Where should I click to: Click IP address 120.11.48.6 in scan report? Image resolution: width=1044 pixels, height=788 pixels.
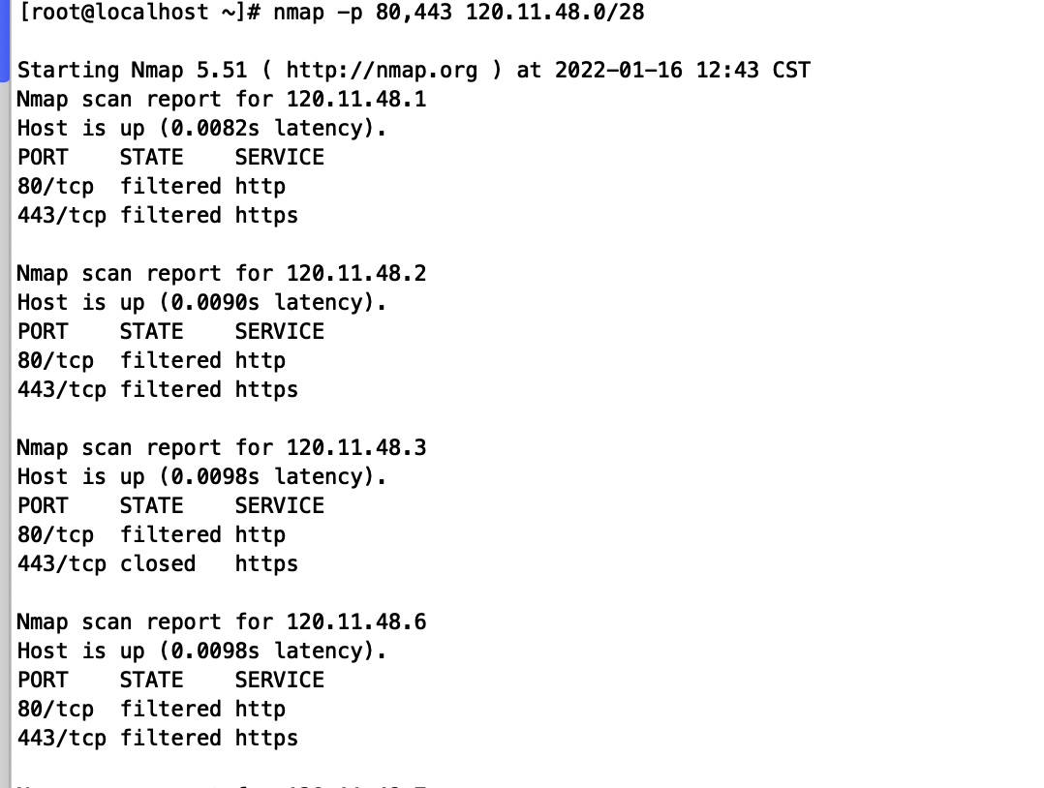pyautogui.click(x=356, y=621)
